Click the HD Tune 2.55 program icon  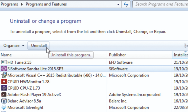tap(4, 62)
